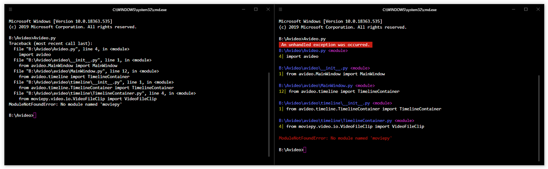Click 'from moviepy.video.io.VideoFileClip import' line in left terminal
Image resolution: width=548 pixels, height=169 pixels.
click(x=88, y=99)
